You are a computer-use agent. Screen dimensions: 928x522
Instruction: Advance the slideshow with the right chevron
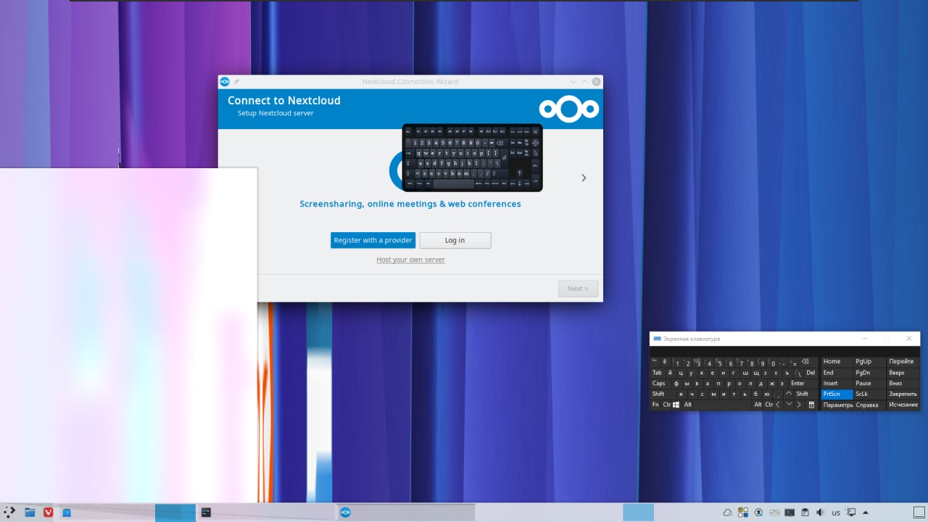pyautogui.click(x=584, y=178)
